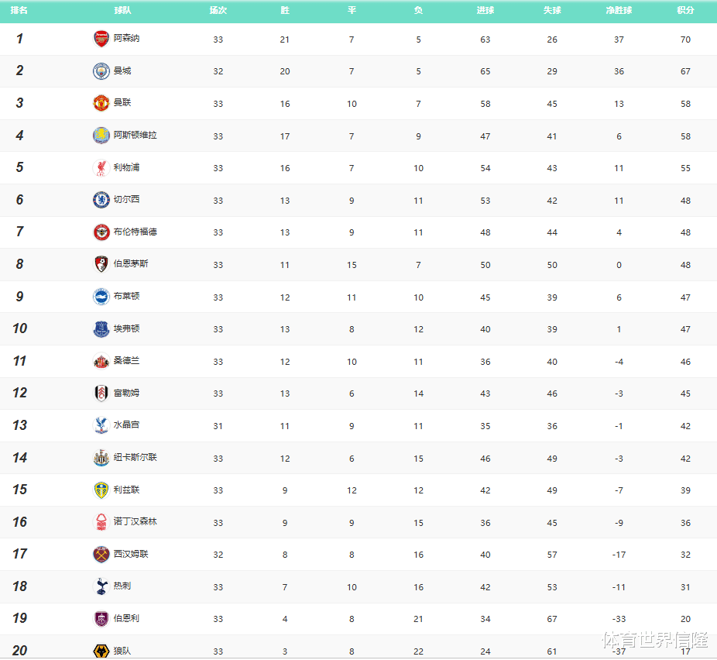Click the 净胜球 column header
This screenshot has height=660, width=717.
click(619, 11)
